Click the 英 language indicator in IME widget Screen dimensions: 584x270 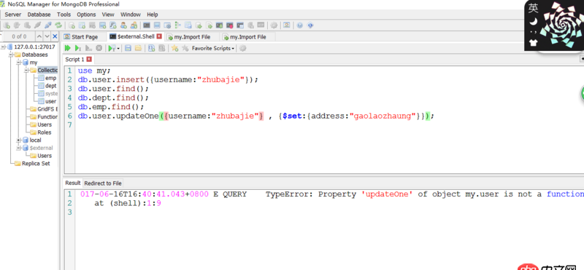pyautogui.click(x=534, y=8)
